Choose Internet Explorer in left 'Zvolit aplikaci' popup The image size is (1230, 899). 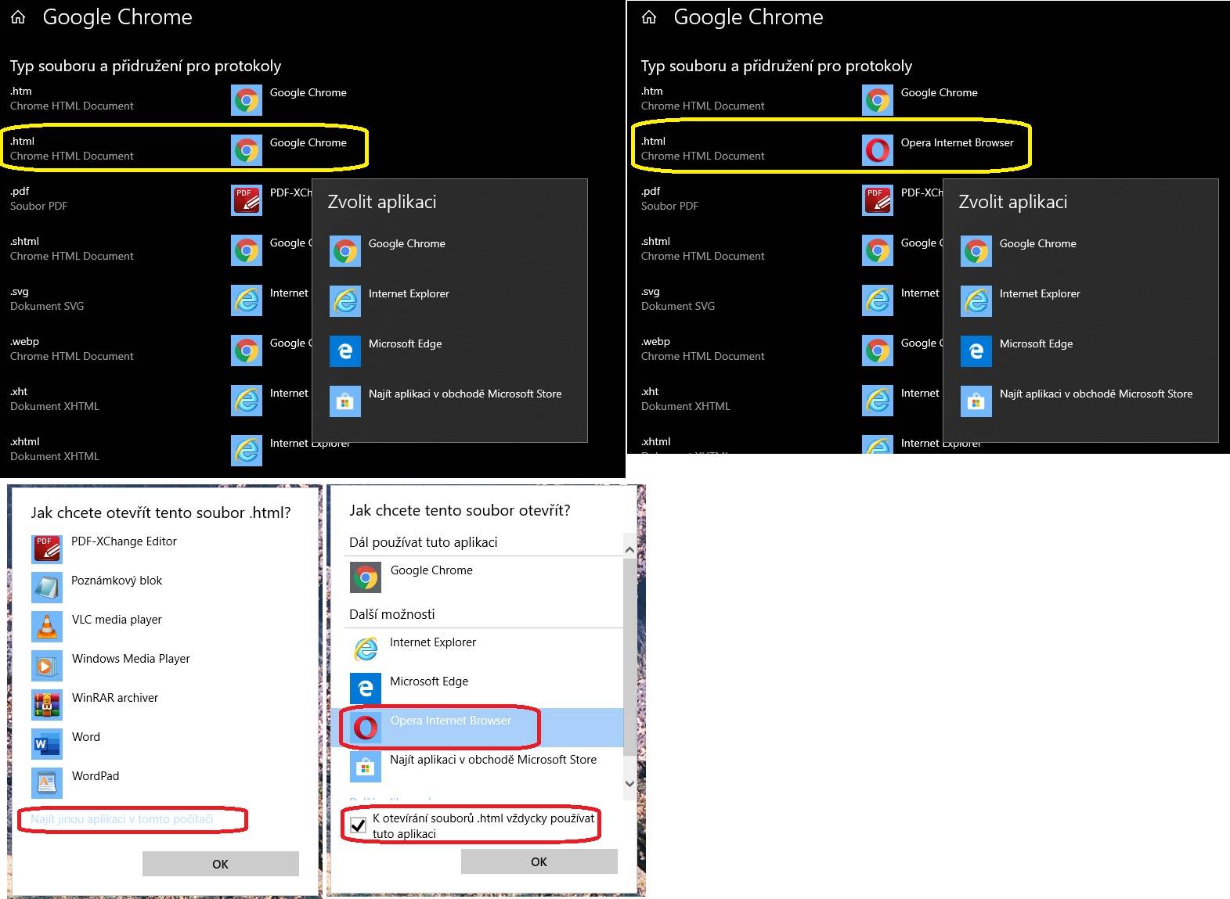pos(449,301)
